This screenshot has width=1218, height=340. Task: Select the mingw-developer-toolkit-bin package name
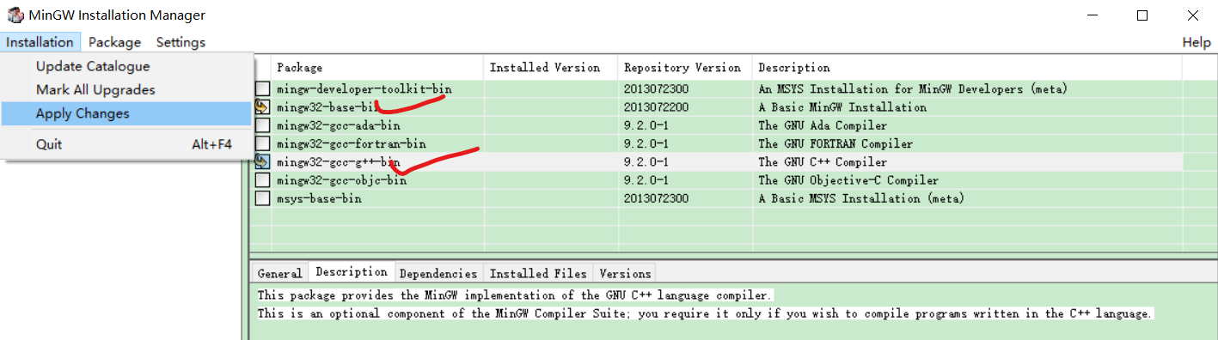point(364,88)
